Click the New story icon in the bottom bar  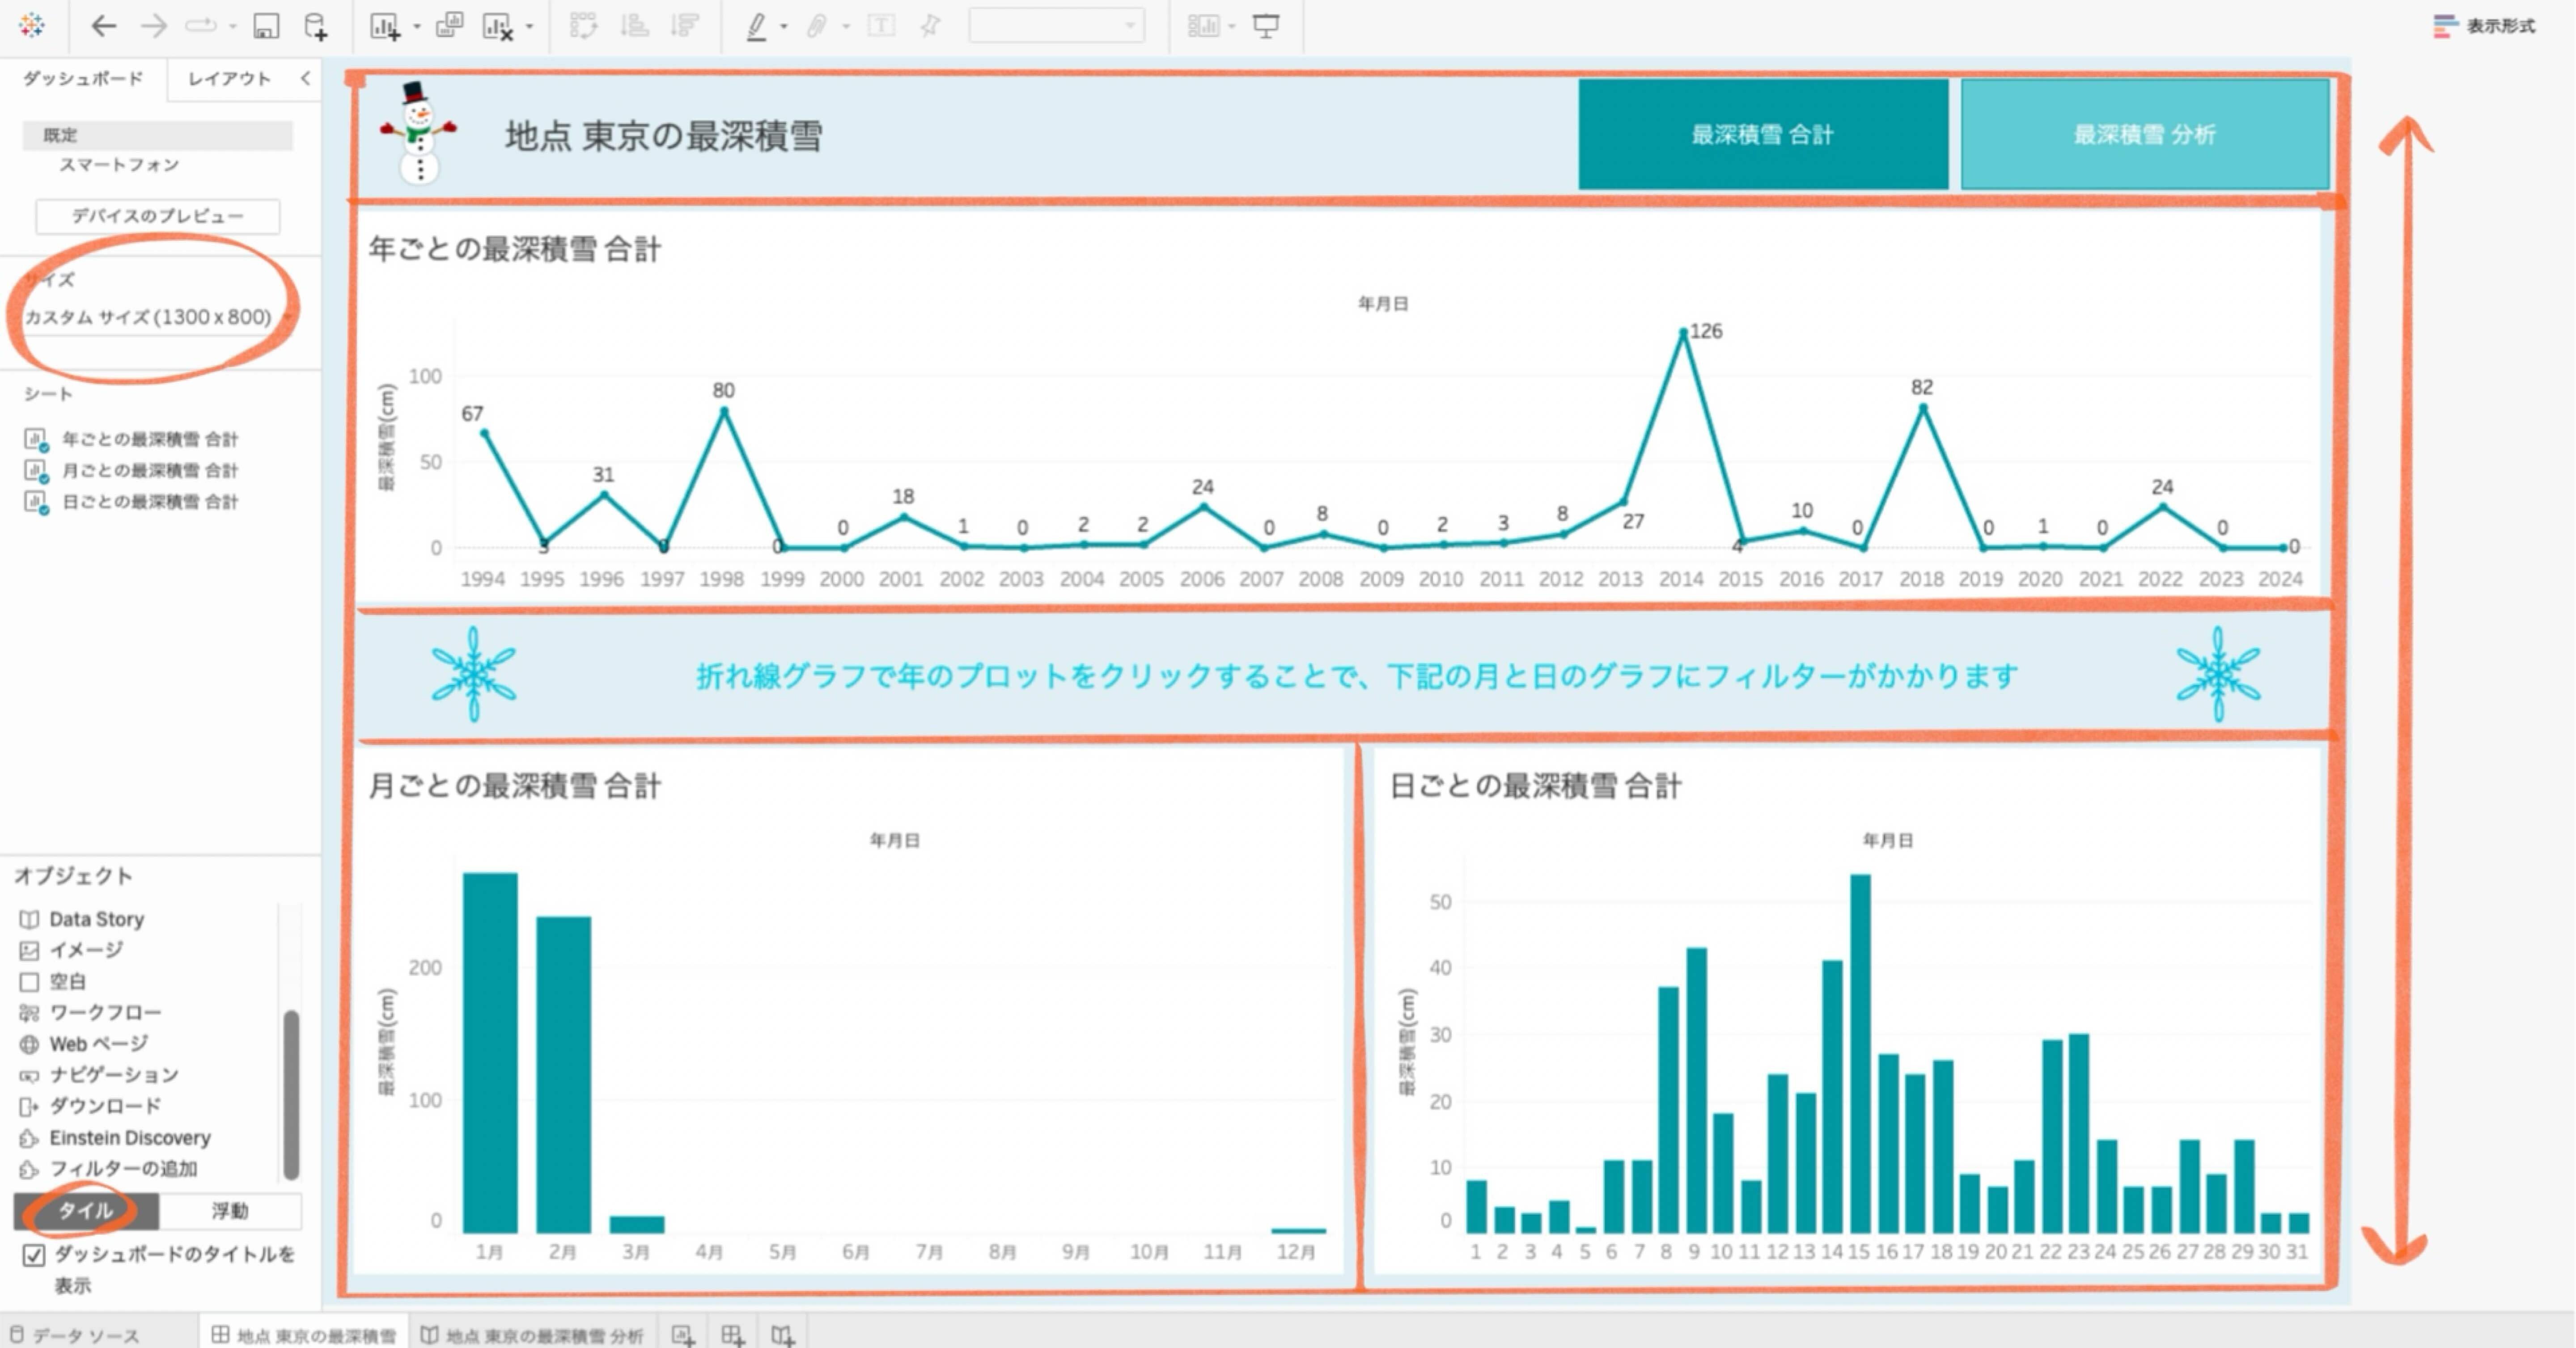pos(783,1335)
